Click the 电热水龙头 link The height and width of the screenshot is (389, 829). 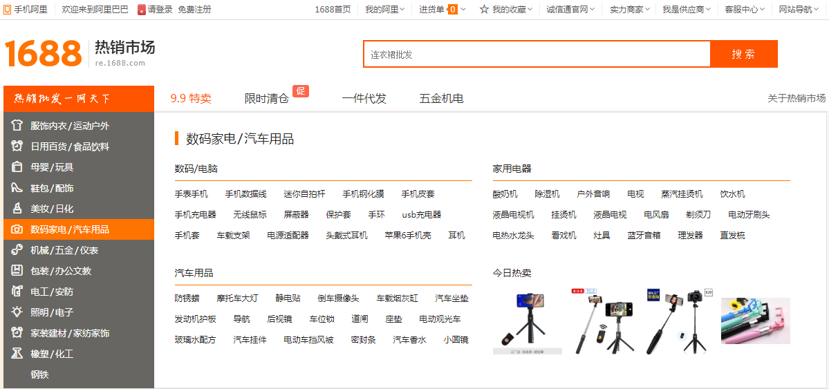tap(513, 235)
